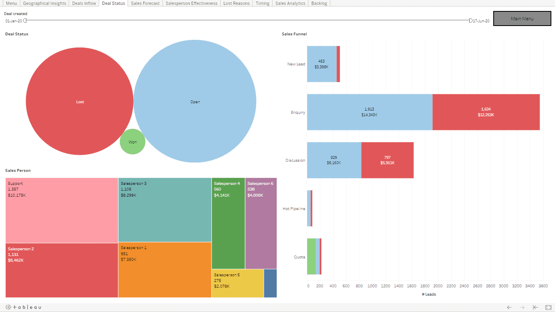The width and height of the screenshot is (555, 312).
Task: Click the Deal created slider start handle
Action: click(x=25, y=20)
